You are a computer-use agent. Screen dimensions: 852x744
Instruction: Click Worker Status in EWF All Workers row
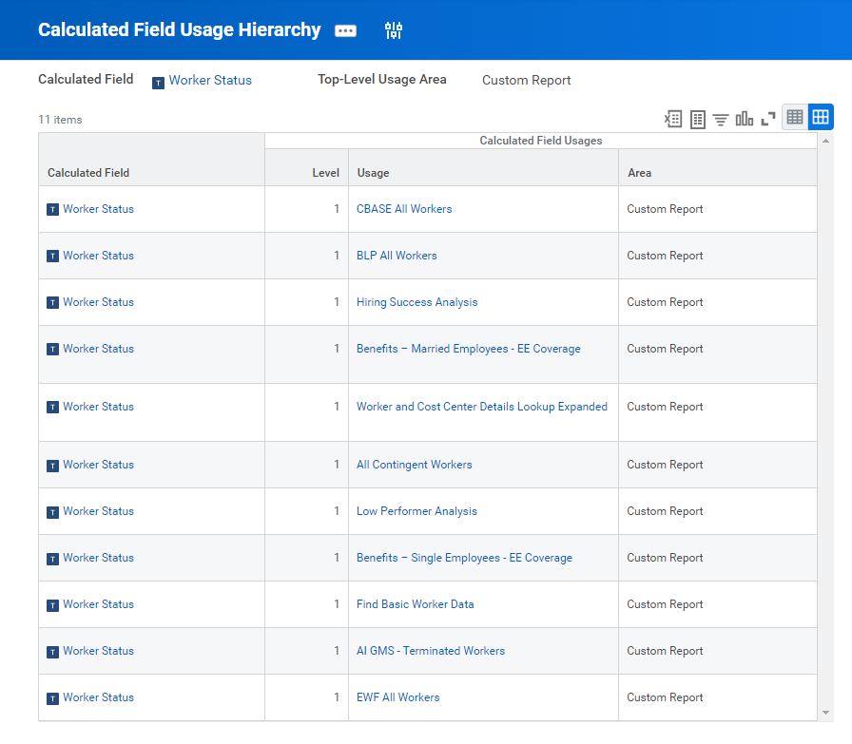(98, 698)
